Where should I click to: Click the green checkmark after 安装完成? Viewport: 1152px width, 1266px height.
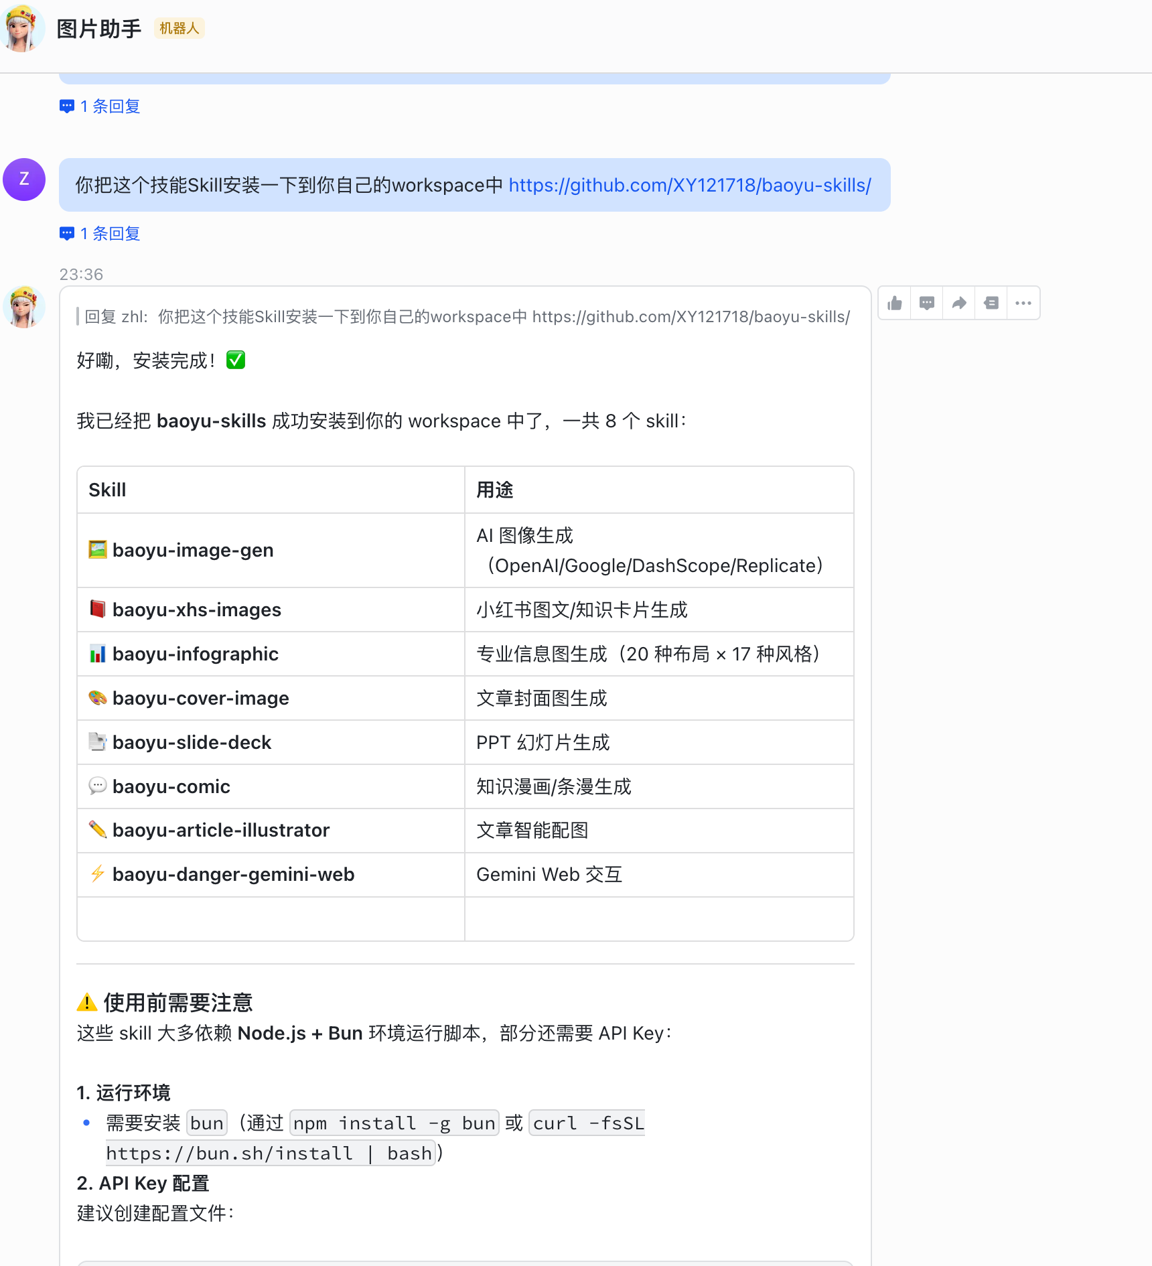coord(236,360)
